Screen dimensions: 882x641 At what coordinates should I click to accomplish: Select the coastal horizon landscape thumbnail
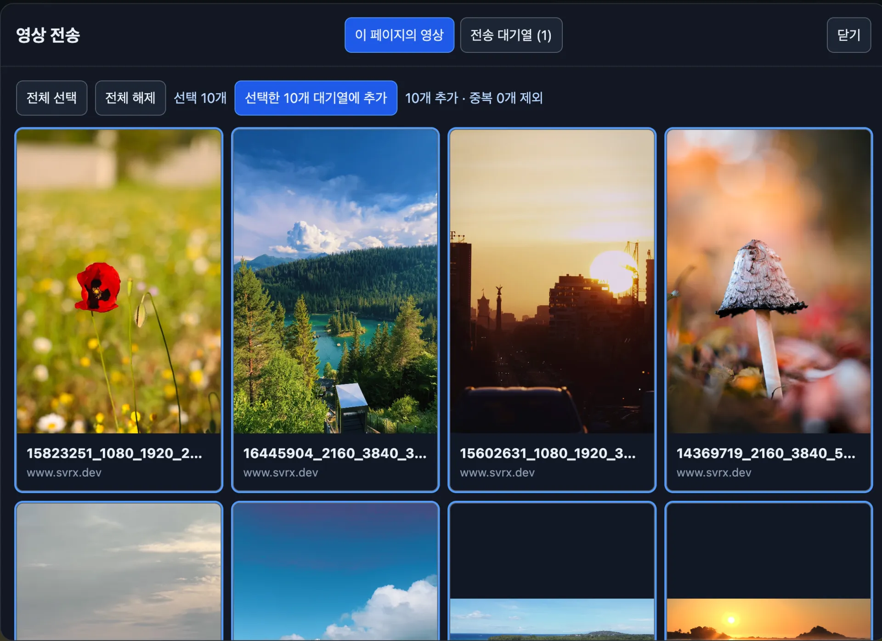tap(552, 619)
